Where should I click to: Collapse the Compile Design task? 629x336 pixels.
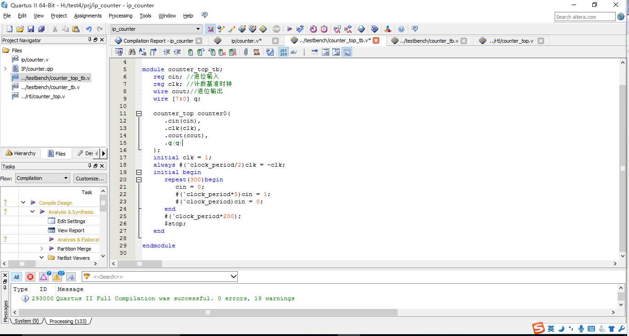pyautogui.click(x=23, y=202)
